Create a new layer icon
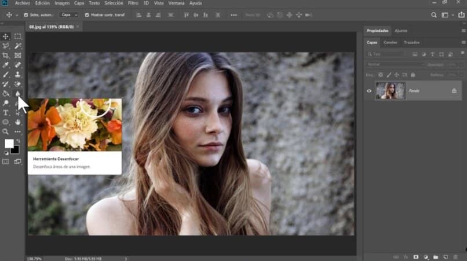This screenshot has width=467, height=261. [446, 257]
